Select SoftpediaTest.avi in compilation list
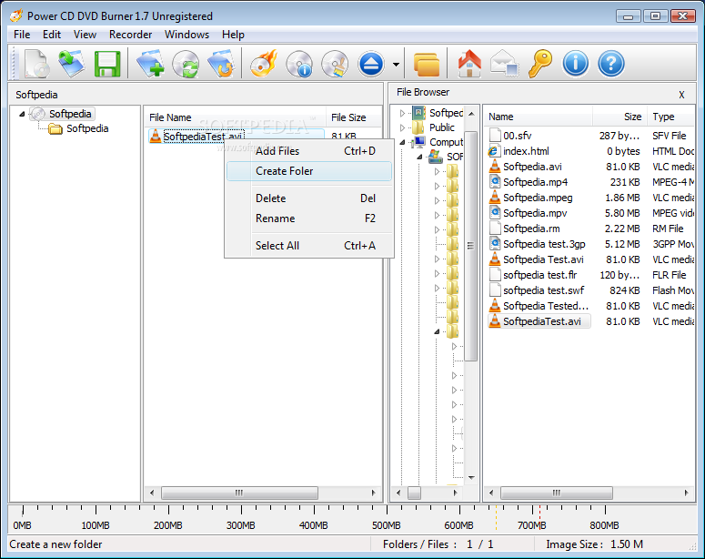 [x=203, y=137]
